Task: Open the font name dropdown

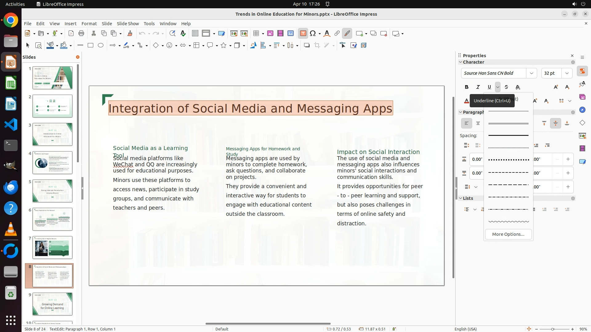Action: tap(531, 73)
